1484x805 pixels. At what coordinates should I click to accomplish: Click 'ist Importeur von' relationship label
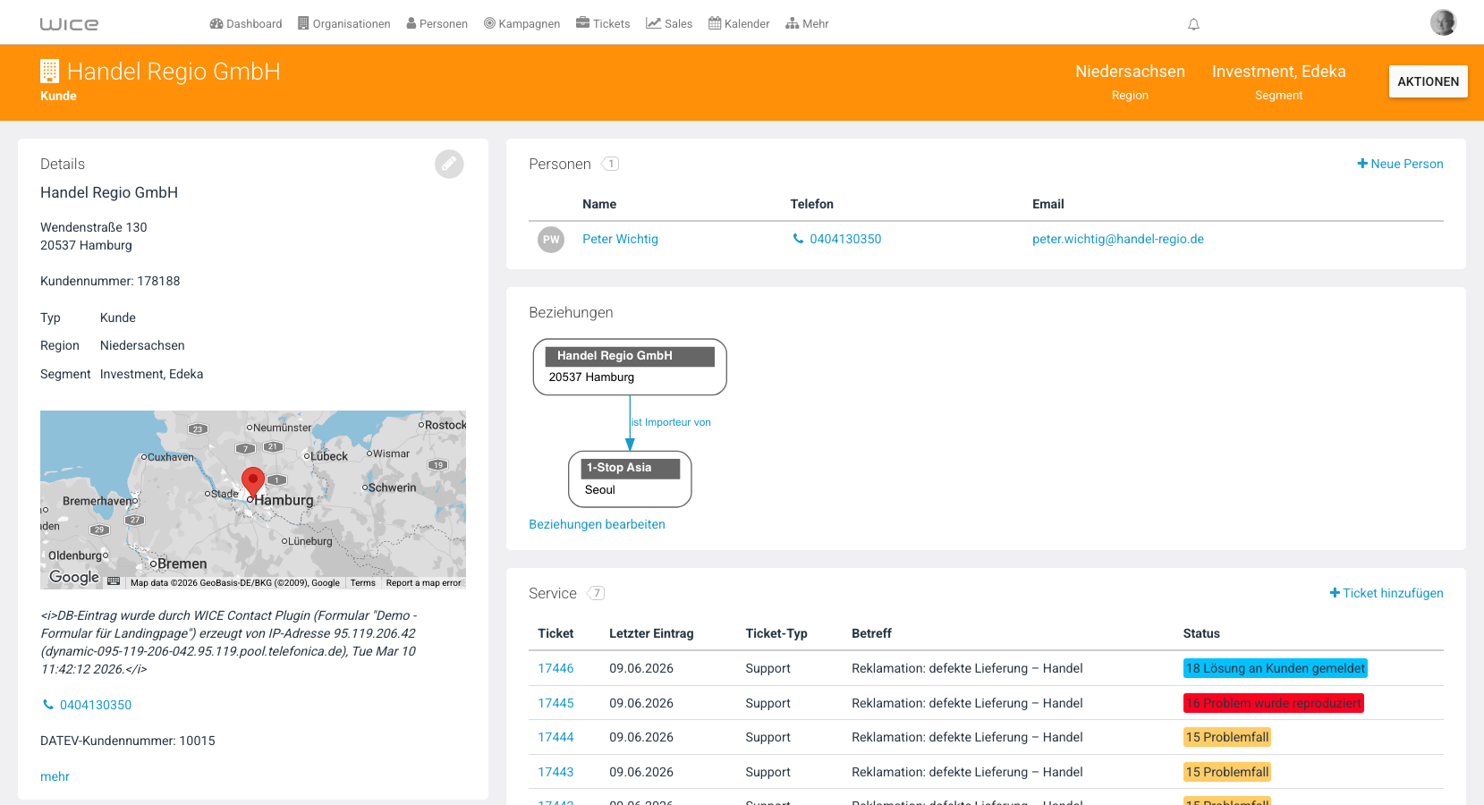point(671,422)
